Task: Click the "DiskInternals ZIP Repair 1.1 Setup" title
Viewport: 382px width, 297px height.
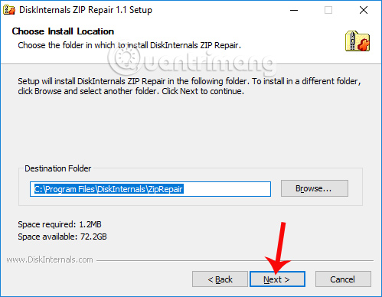Action: pos(86,10)
